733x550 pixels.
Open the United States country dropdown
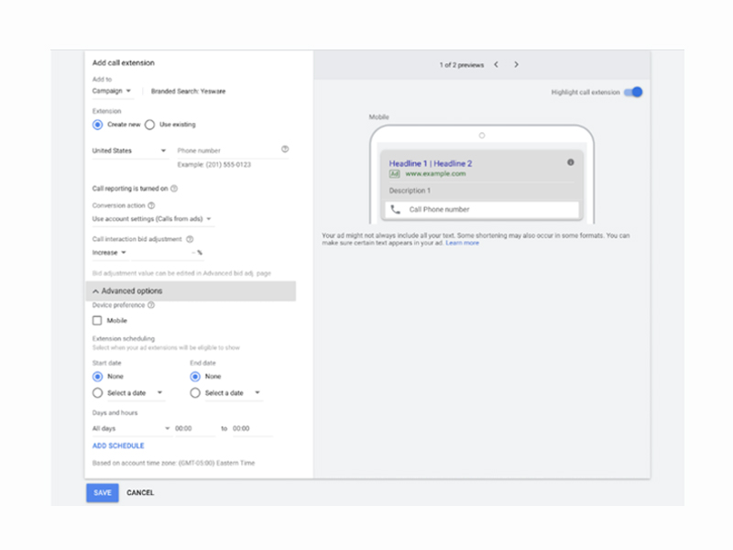point(128,150)
